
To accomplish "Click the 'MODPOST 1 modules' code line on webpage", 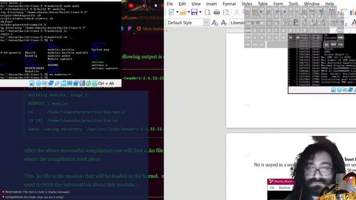I will click(48, 103).
